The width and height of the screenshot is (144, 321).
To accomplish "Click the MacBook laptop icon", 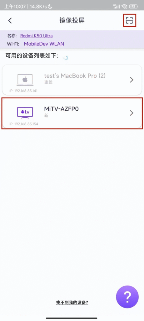I will pos(25,80).
